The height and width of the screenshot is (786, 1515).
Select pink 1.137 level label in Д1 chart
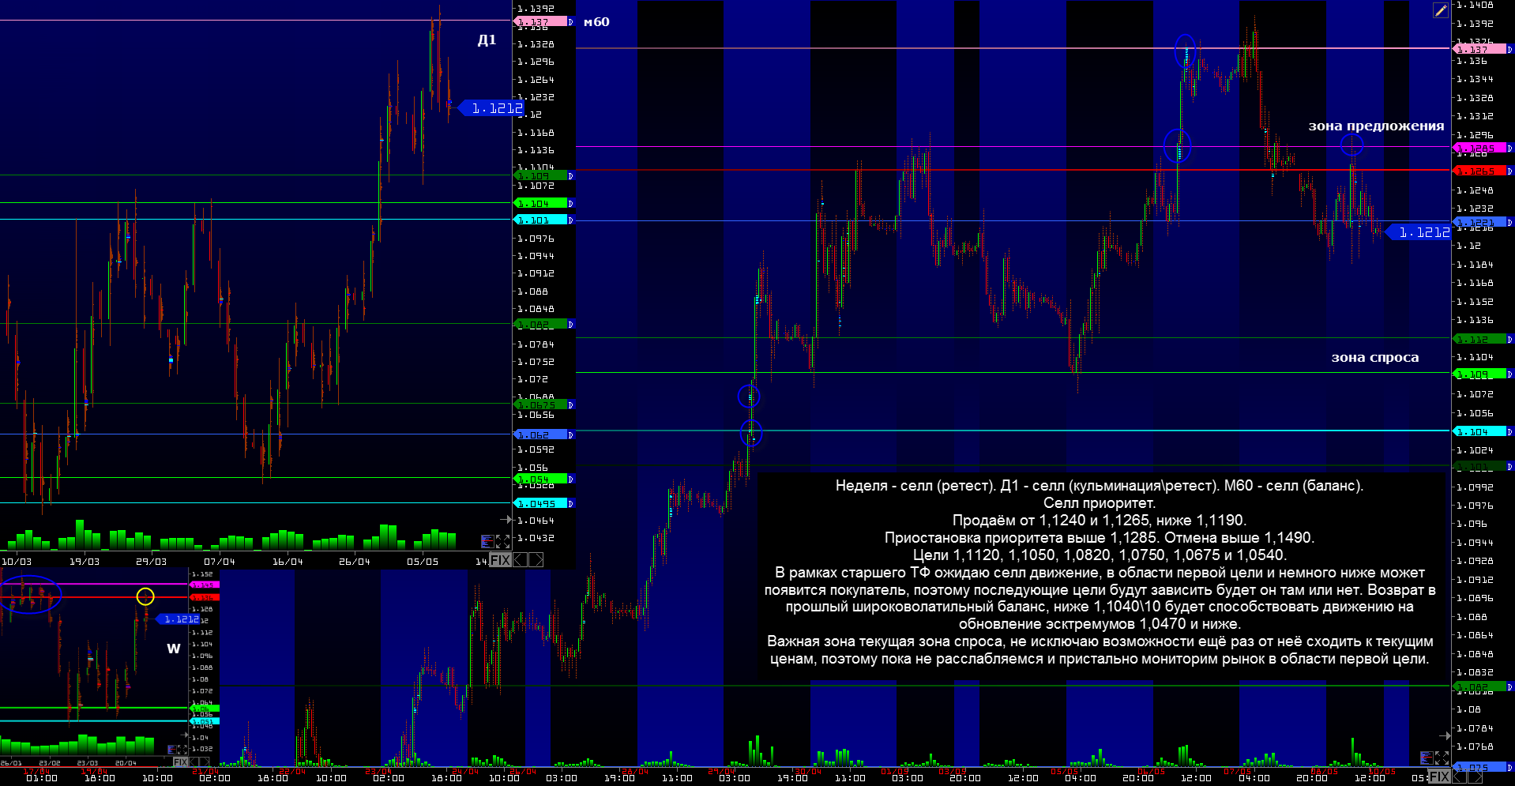pyautogui.click(x=539, y=22)
